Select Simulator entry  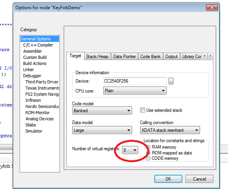tap(34, 131)
